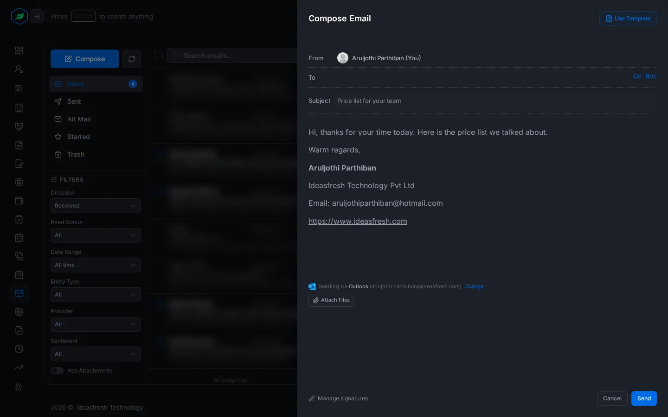
Task: Click the Search emails input
Action: point(232,56)
